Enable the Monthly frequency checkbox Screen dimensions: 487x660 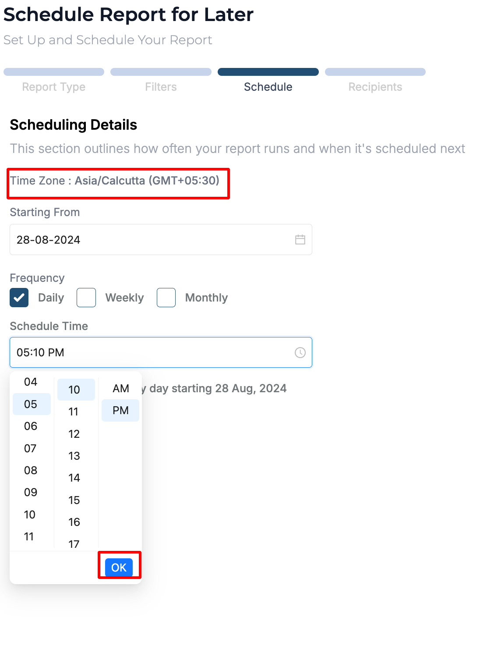coord(166,298)
